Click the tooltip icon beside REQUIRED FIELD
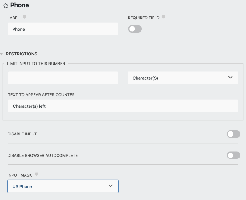 (x=163, y=17)
